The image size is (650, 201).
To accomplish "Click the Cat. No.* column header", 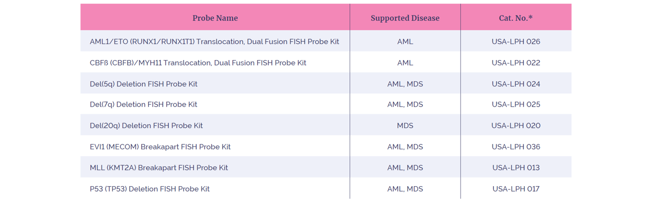I will 516,18.
